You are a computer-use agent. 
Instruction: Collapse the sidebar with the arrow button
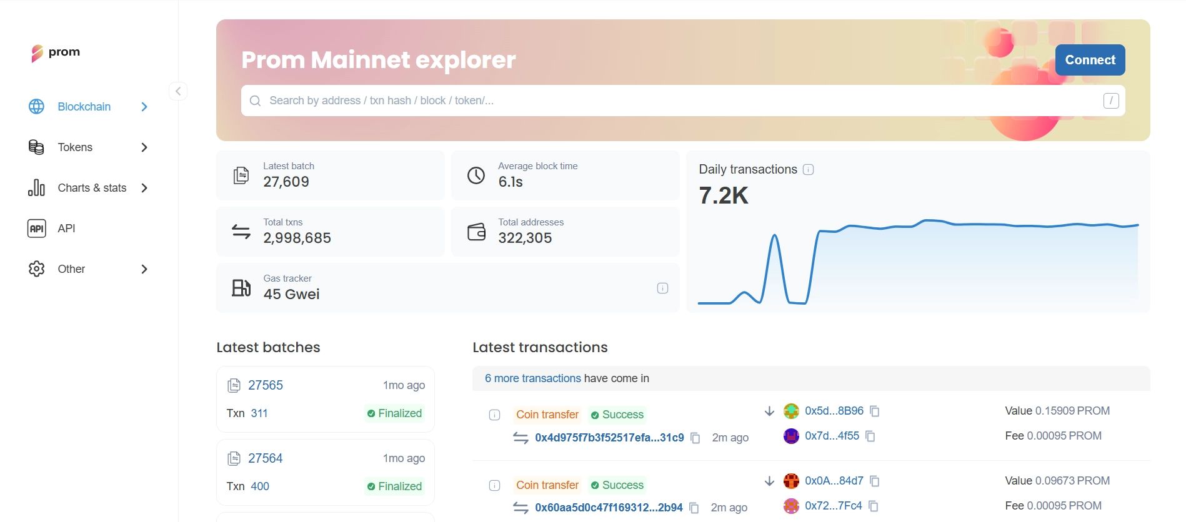coord(178,91)
